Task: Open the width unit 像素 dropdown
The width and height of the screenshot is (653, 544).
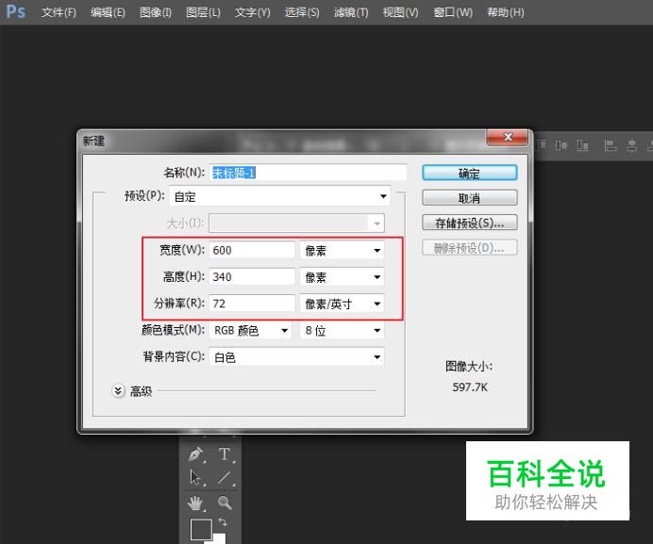Action: [342, 250]
